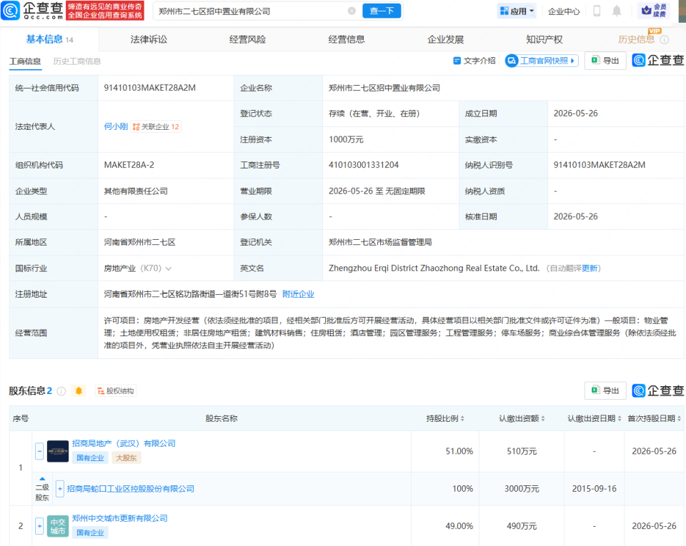Click 更新 next to the auto-translated English name
Viewport: 686px width, 546px height.
590,268
